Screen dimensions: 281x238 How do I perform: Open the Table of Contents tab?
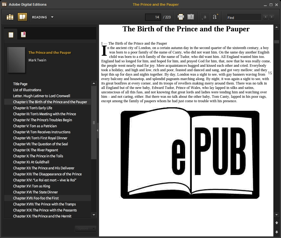pos(11,35)
